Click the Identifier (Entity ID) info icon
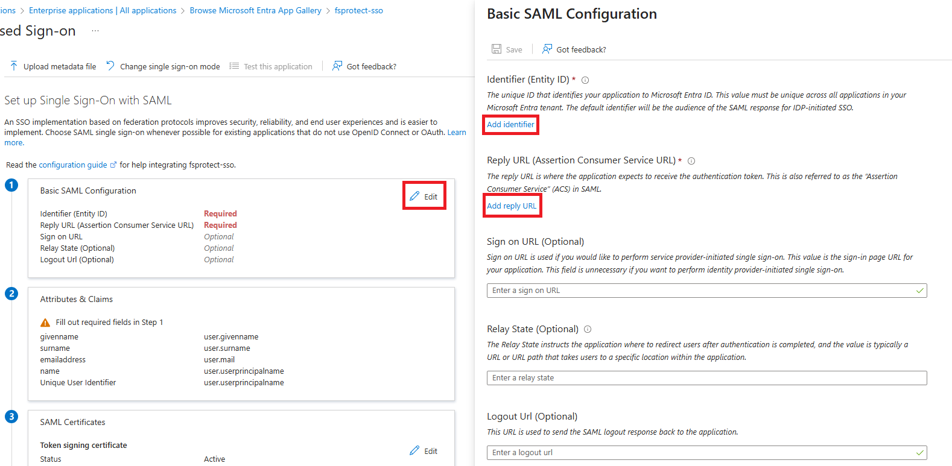The image size is (952, 466). (x=585, y=80)
